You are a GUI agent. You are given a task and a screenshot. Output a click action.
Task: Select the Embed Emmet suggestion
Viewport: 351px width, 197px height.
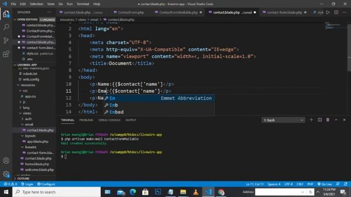pos(159,112)
